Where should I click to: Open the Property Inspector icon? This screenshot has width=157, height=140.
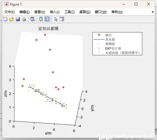(62, 19)
